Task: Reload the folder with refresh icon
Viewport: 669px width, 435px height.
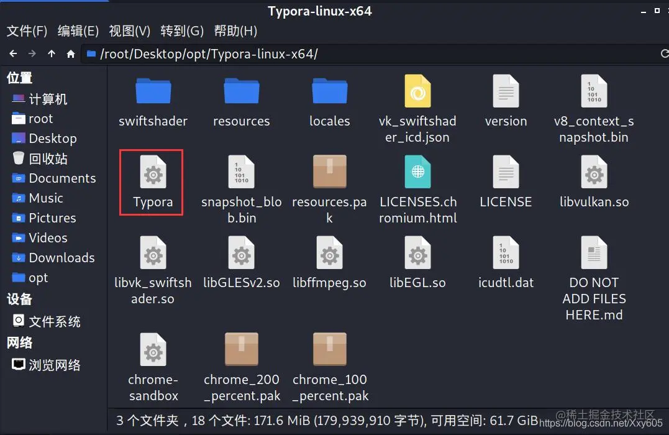Action: pos(664,54)
